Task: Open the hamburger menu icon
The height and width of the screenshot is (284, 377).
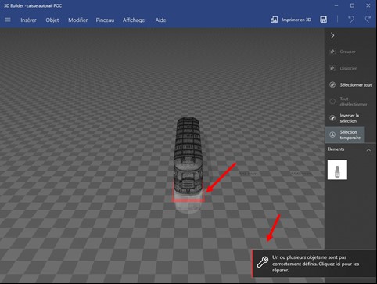Action: tap(8, 20)
